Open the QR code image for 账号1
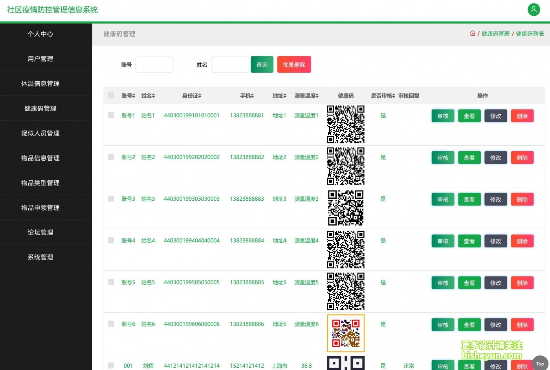Image resolution: width=550 pixels, height=370 pixels. pyautogui.click(x=346, y=124)
